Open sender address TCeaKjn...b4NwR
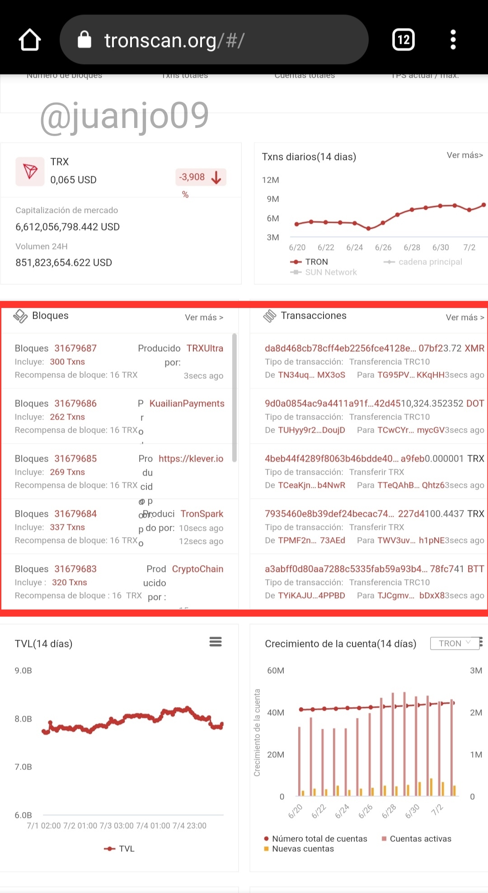 [x=312, y=485]
